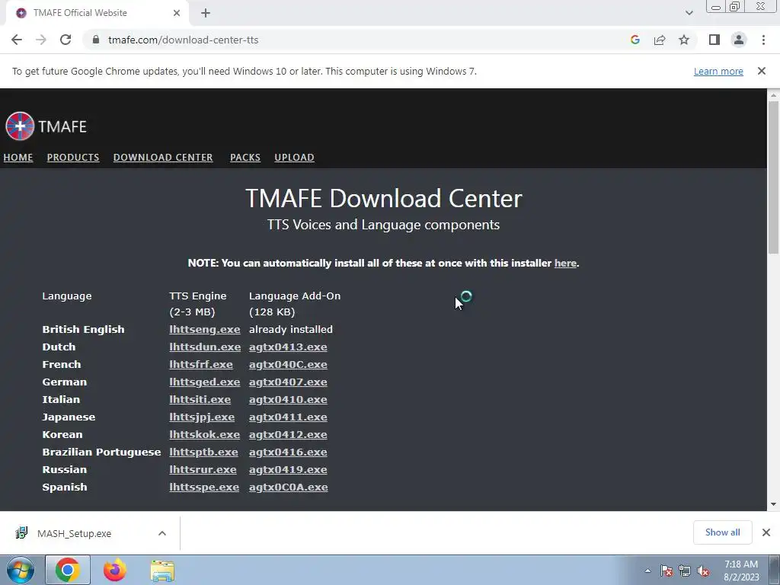Viewport: 780px width, 585px height.
Task: Open the UPLOAD menu item
Action: tap(295, 157)
